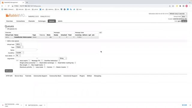192x108 pixels.
Task: Click the Log out button
Action: (184, 21)
